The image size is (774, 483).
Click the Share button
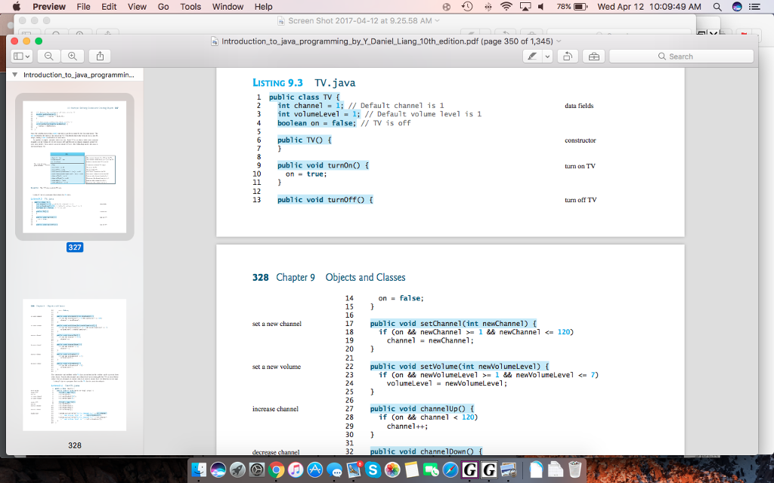coord(98,55)
